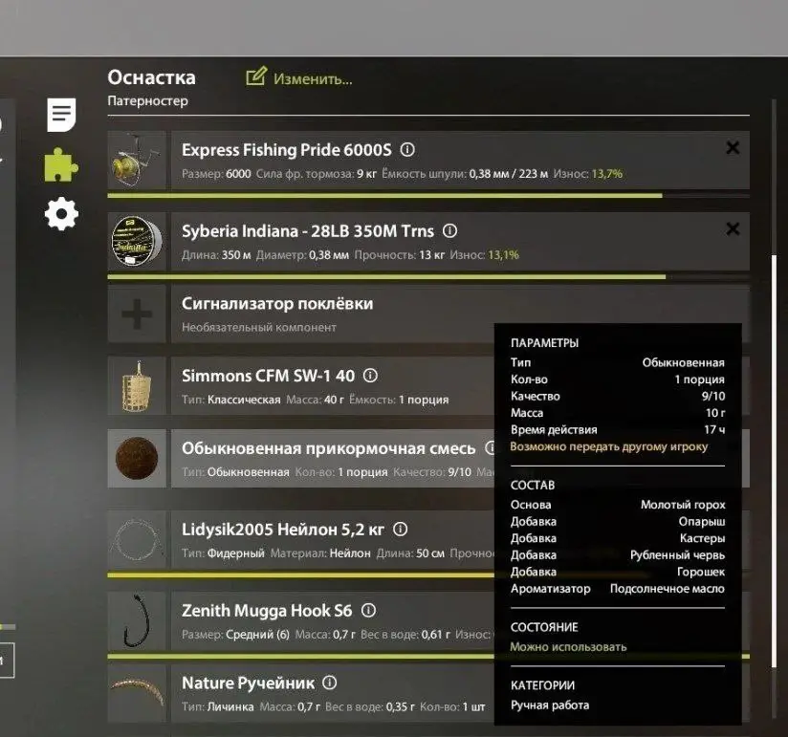Click the vertical scrollbar on the right
Viewport: 788px width, 737px height.
point(774,461)
